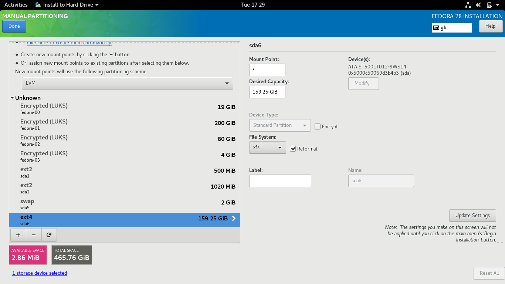Open the 1 storage device selected link
Viewport: 505px width, 284px height.
40,273
